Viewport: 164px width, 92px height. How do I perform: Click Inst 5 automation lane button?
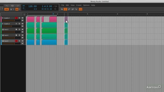(22, 43)
